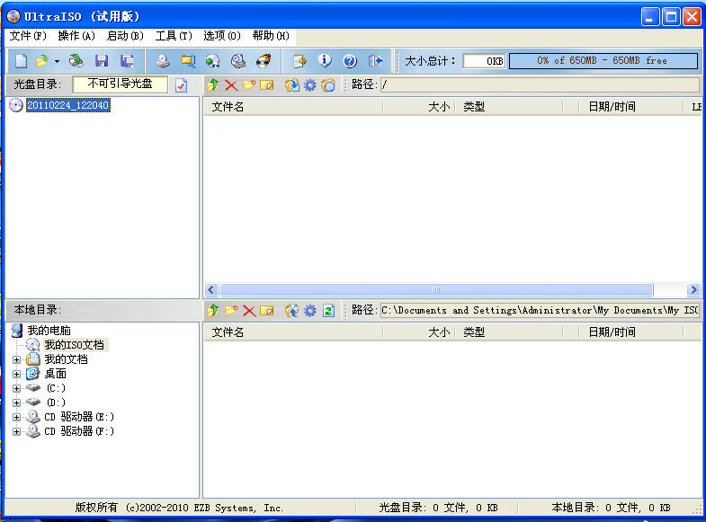Open the 文件(F) menu
This screenshot has height=522, width=706.
pyautogui.click(x=28, y=36)
